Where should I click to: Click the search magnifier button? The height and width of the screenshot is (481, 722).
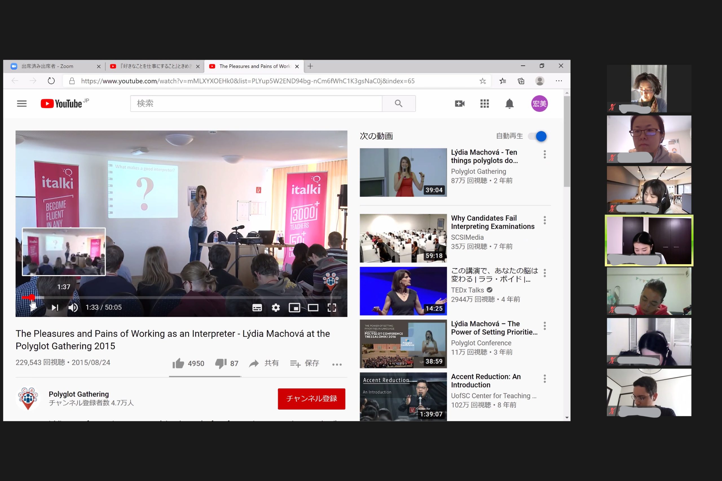click(399, 103)
